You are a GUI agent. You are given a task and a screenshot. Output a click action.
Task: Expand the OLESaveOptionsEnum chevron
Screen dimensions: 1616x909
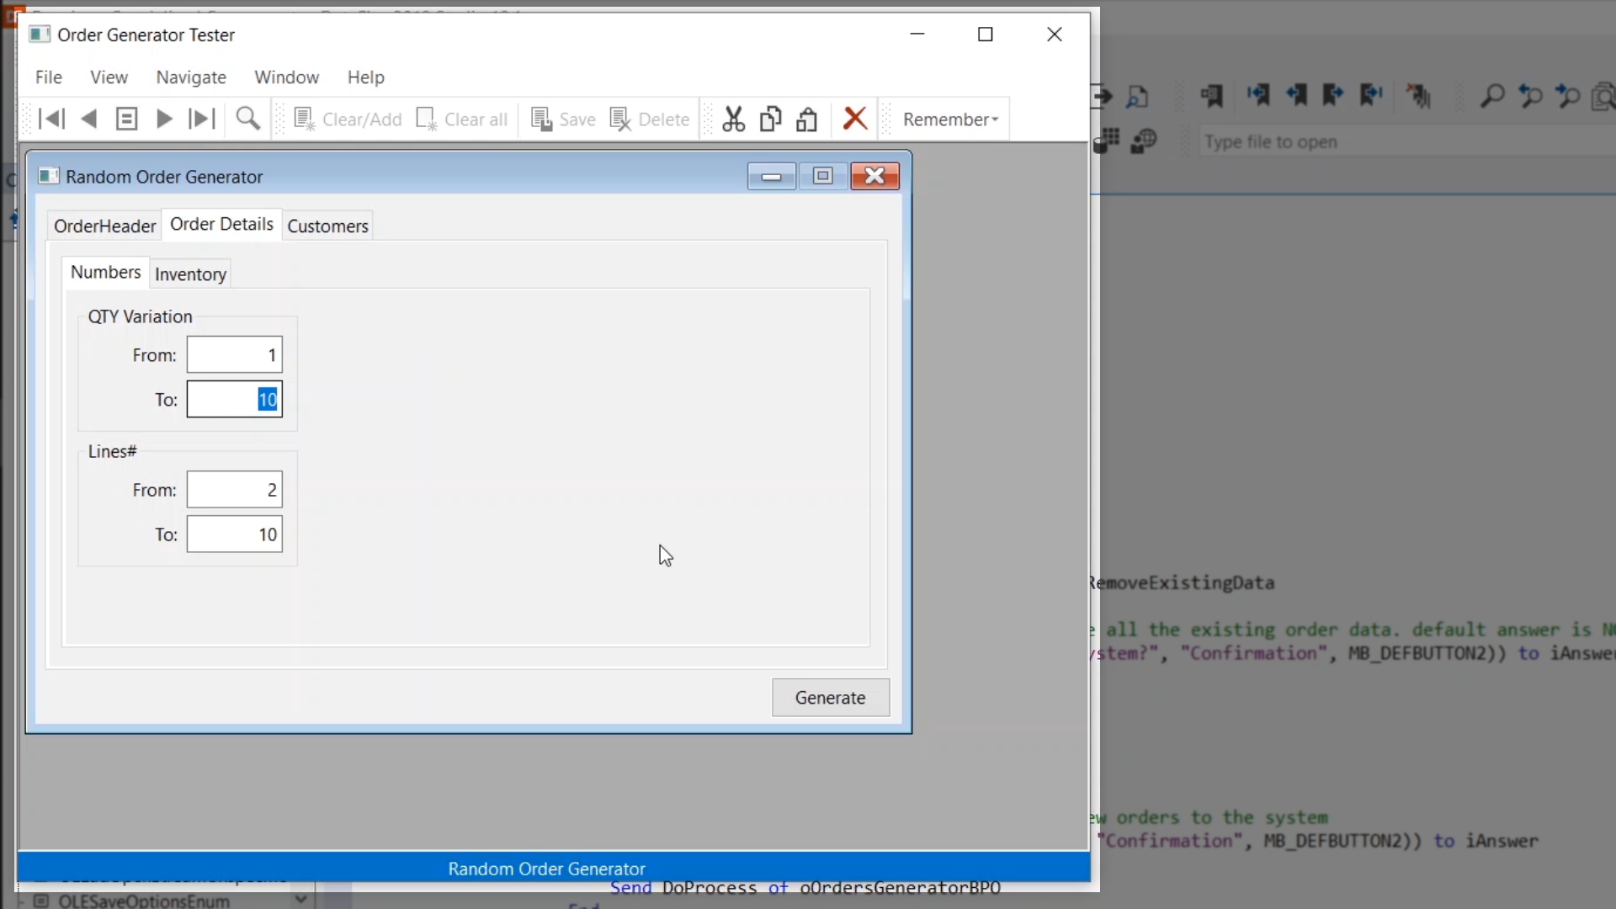pyautogui.click(x=300, y=900)
